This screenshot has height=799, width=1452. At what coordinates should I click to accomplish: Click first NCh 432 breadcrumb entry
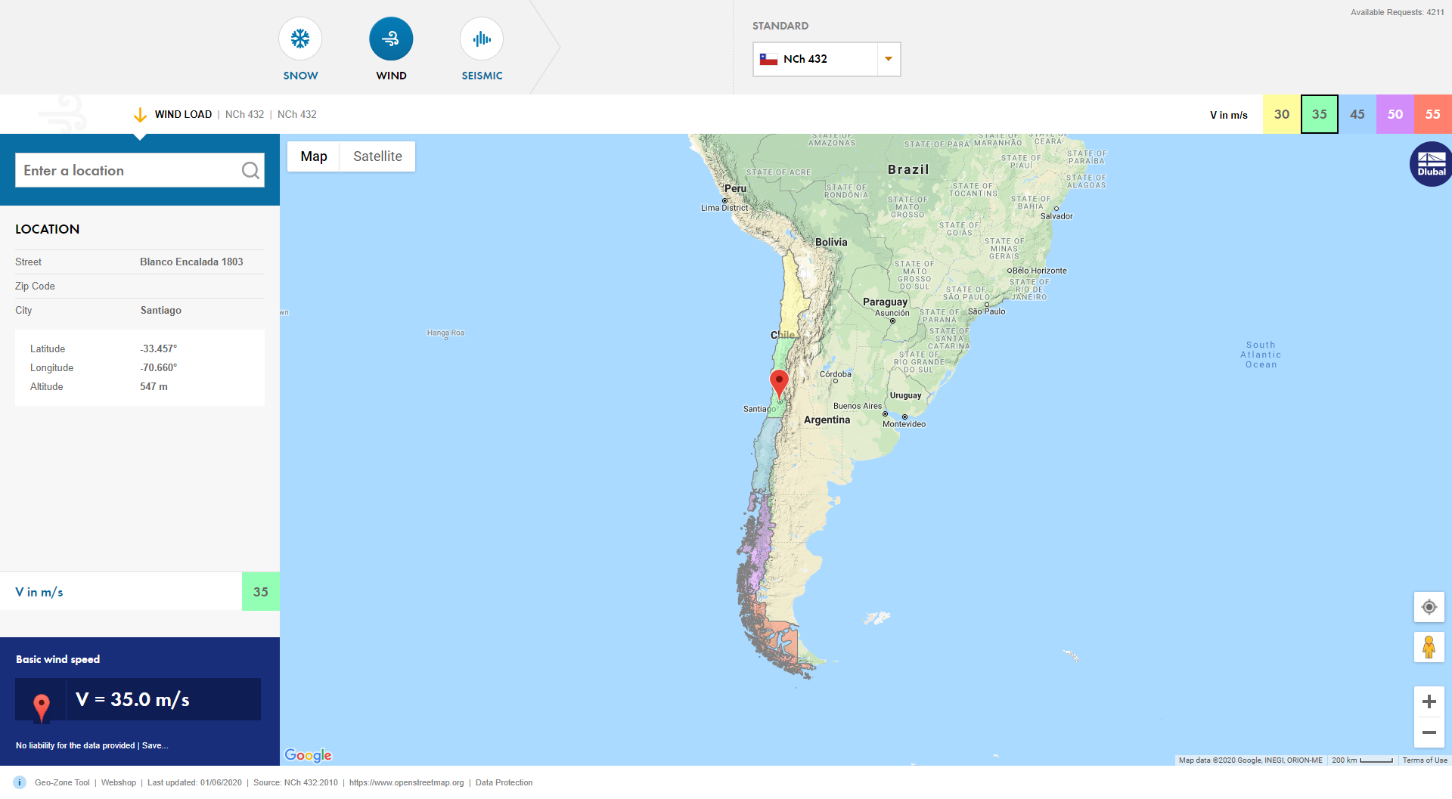coord(244,114)
